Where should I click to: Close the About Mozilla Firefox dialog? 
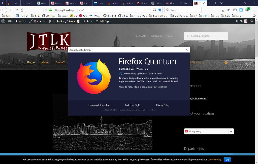tap(186, 50)
